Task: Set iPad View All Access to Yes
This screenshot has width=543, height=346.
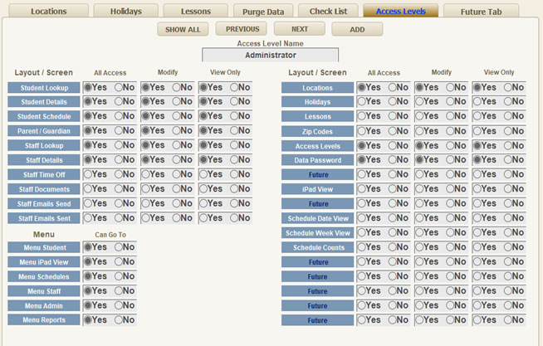Action: pos(361,188)
